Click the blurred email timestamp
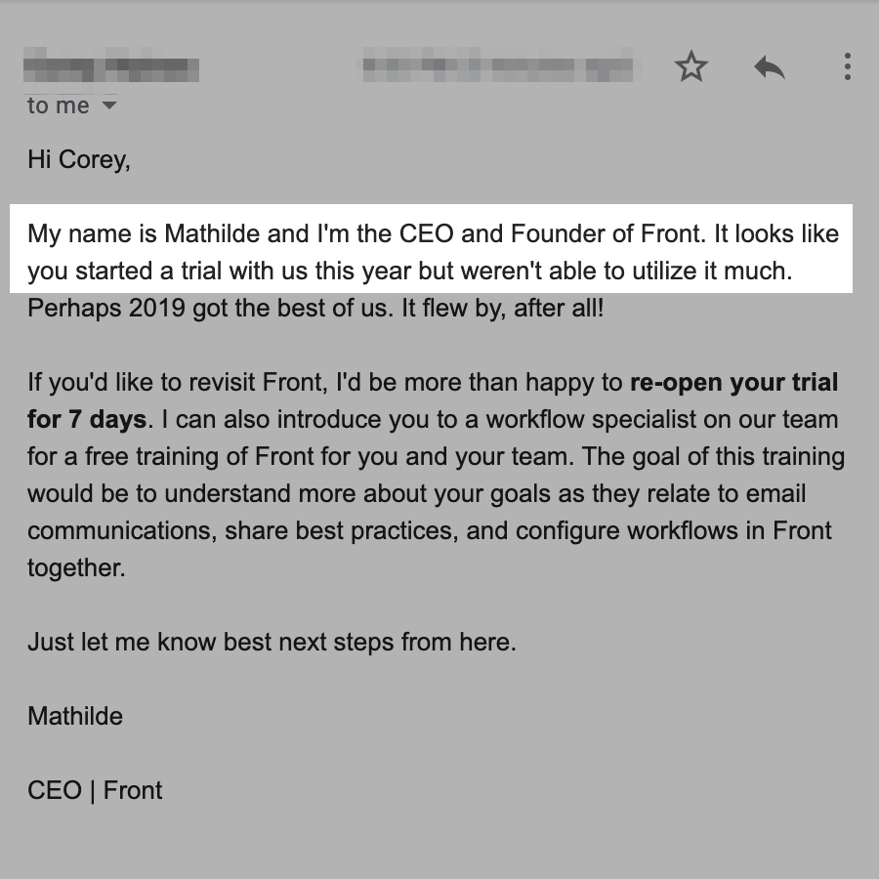Viewport: 879px width, 879px height. pyautogui.click(x=497, y=68)
